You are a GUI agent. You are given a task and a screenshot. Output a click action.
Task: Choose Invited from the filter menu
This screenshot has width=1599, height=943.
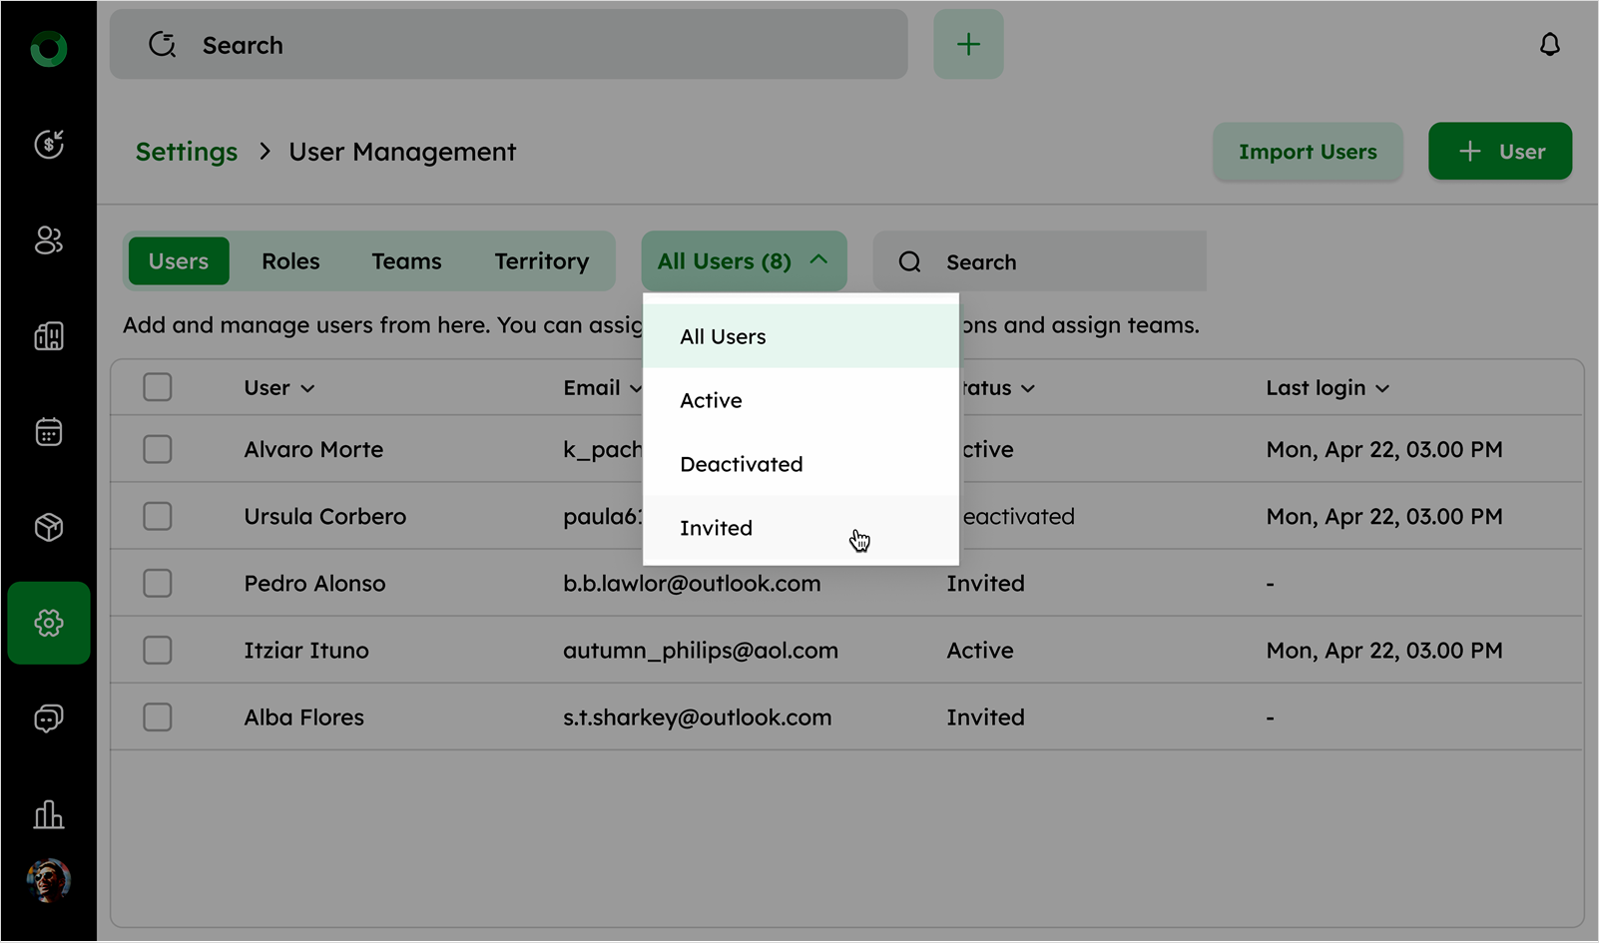(717, 529)
